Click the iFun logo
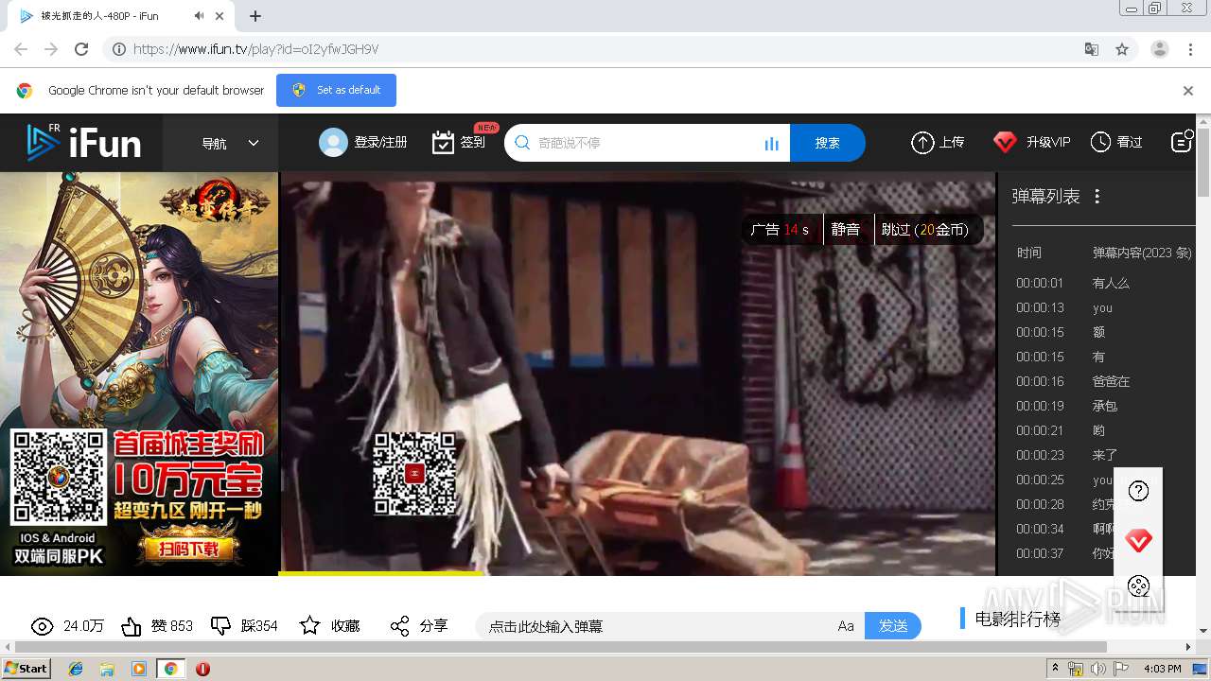Screen dimensions: 1211x681 click(x=83, y=143)
